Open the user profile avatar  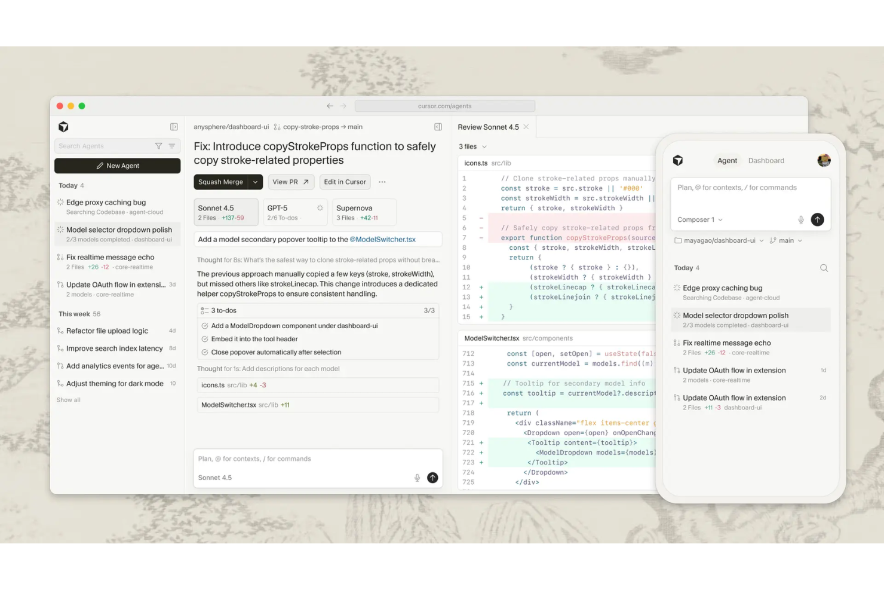click(824, 160)
